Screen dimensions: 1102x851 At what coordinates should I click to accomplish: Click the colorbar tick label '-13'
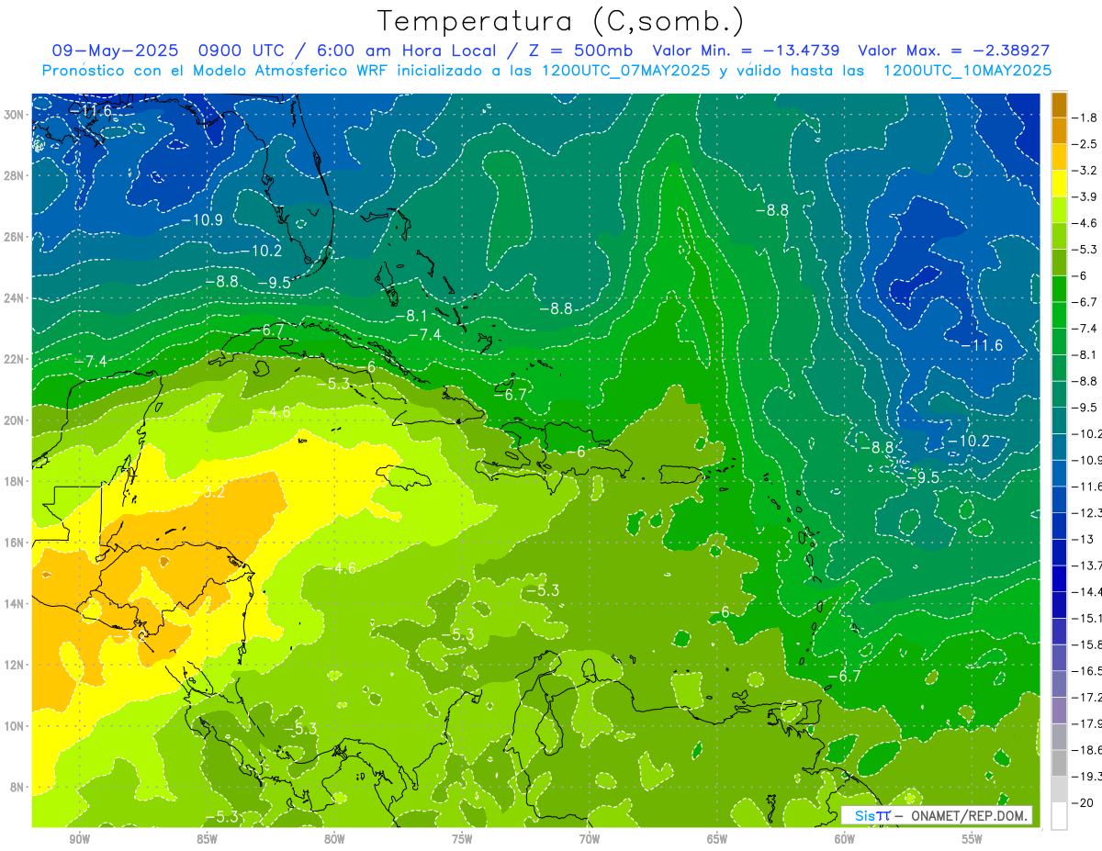(x=1084, y=539)
